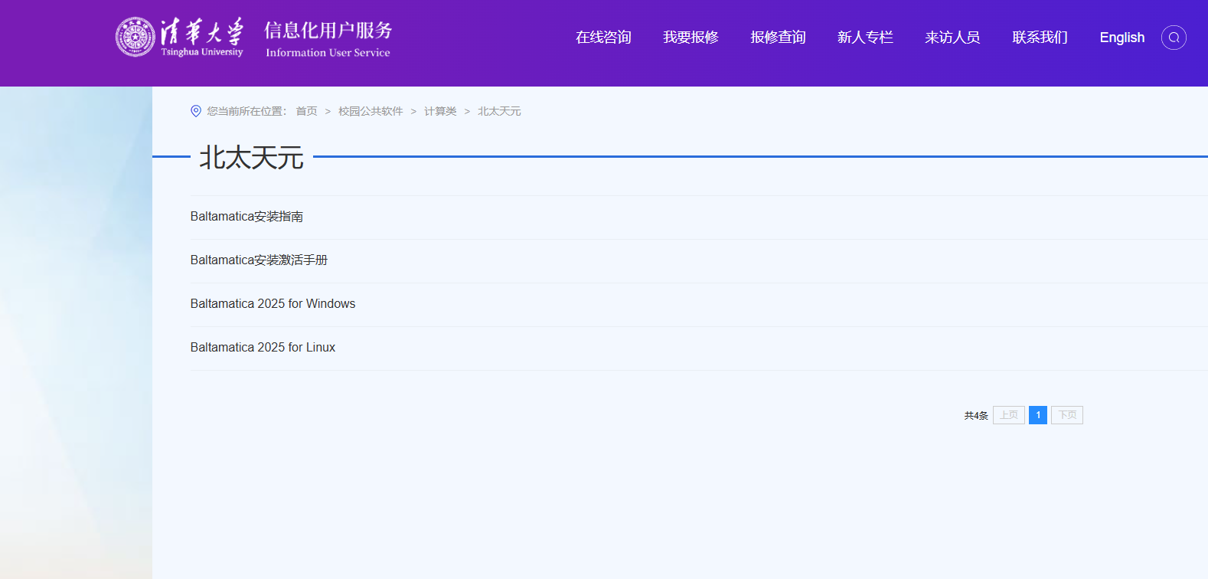The height and width of the screenshot is (579, 1208).
Task: Open the 新人专栏 menu item
Action: pyautogui.click(x=865, y=38)
